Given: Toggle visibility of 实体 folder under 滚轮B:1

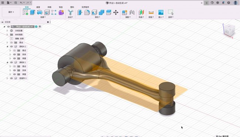Looking at the screenshot, I should [x=14, y=70].
